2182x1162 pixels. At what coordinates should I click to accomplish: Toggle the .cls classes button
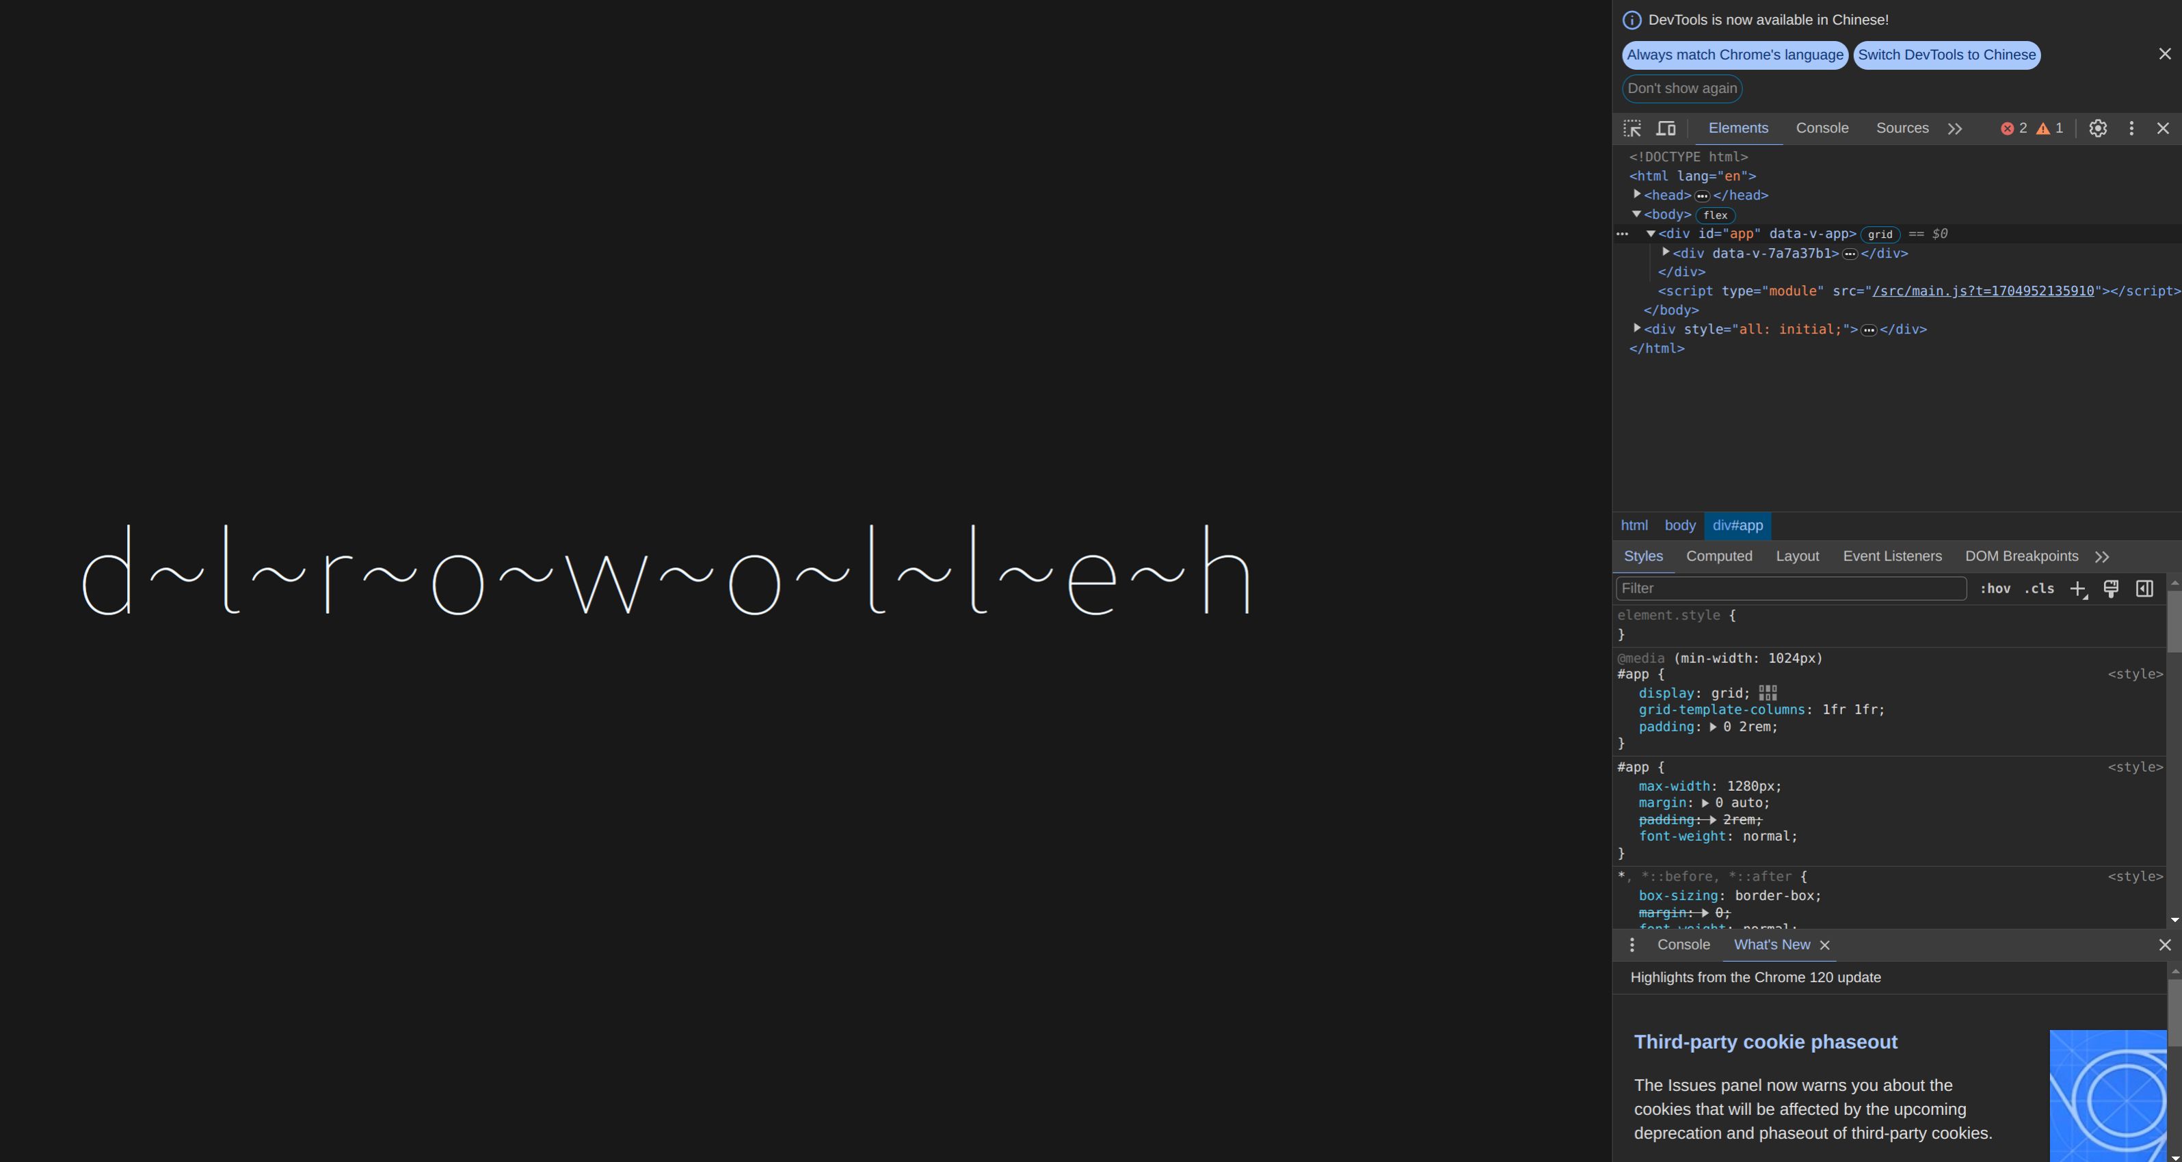(2039, 589)
